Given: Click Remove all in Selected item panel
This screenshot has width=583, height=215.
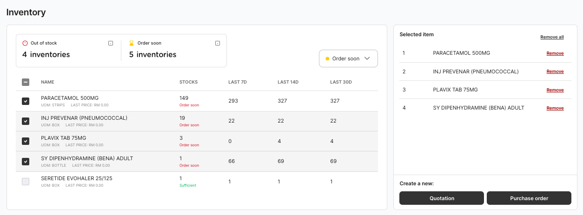Looking at the screenshot, I should pos(552,37).
